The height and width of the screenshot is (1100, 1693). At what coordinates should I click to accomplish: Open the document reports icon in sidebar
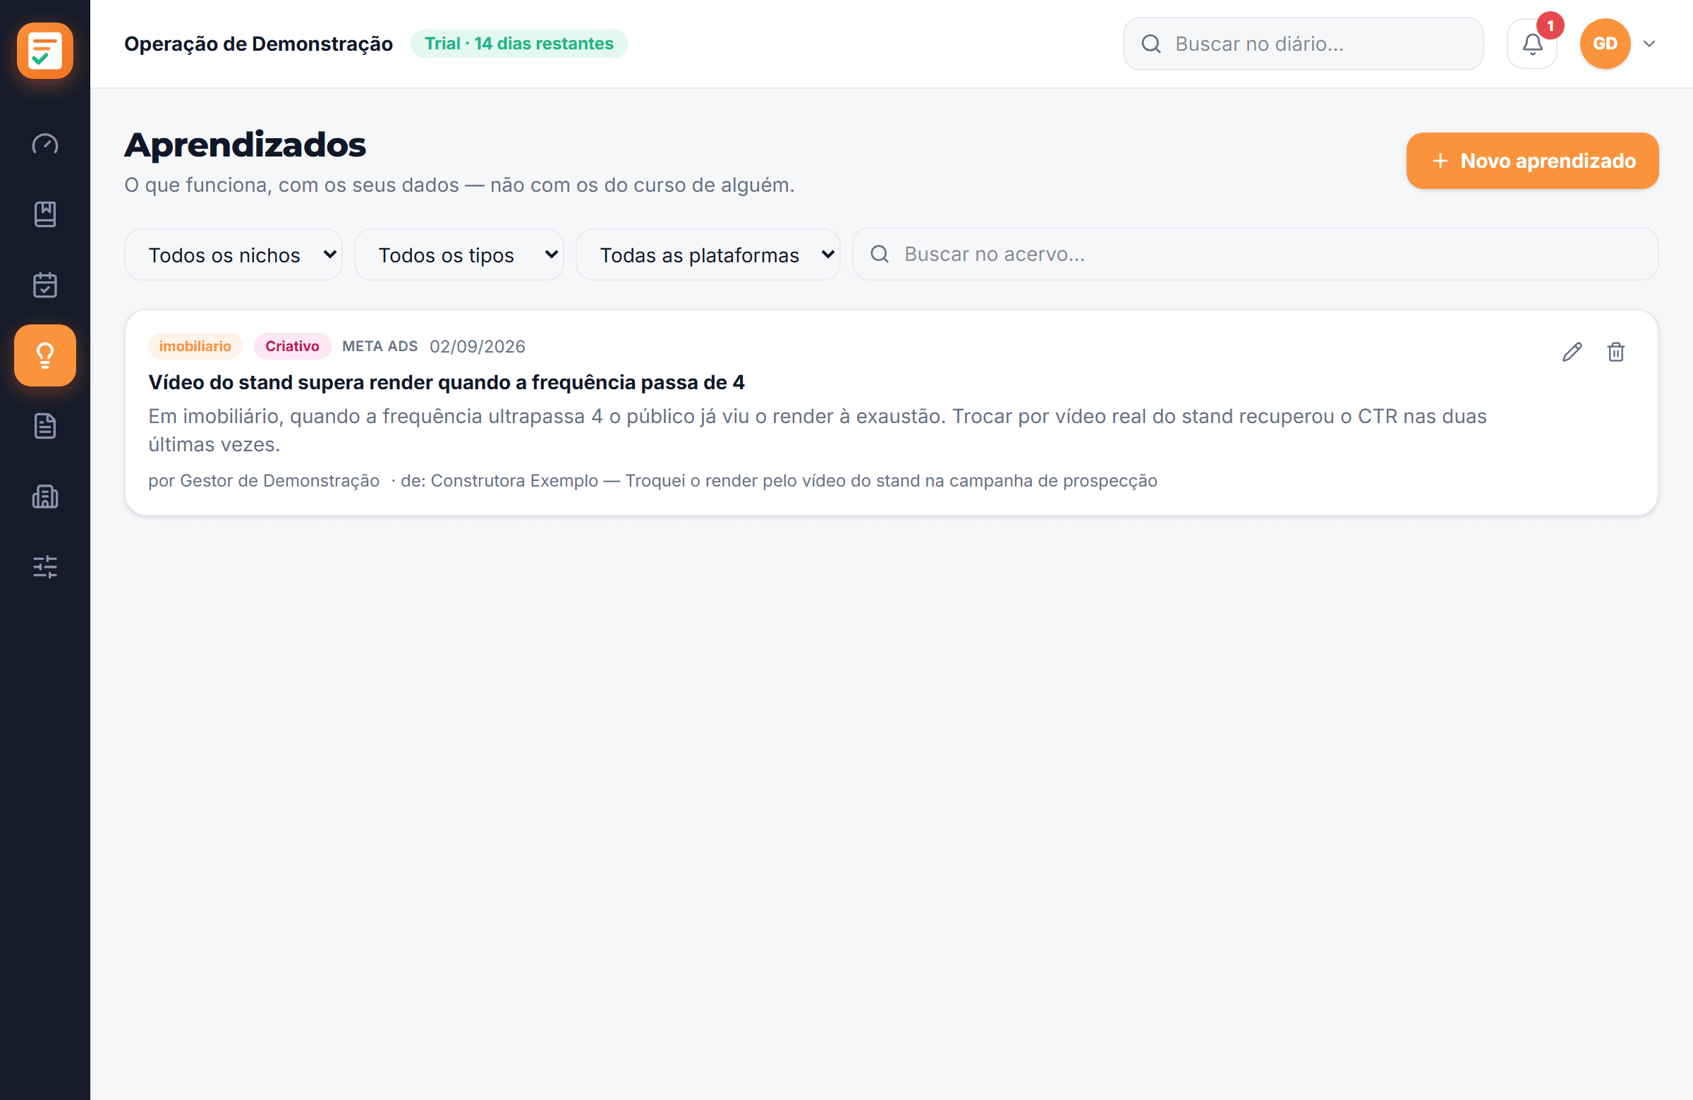tap(45, 425)
